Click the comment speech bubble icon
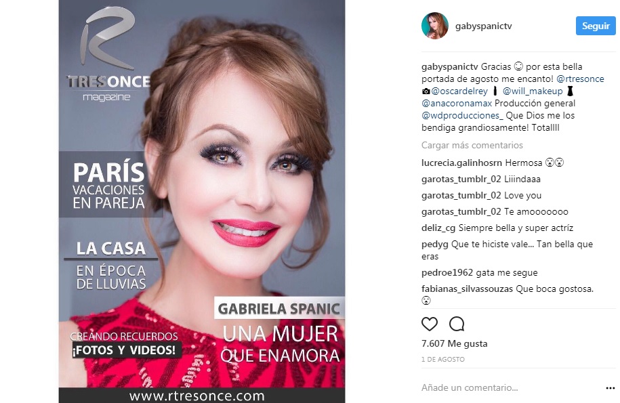The width and height of the screenshot is (620, 403). (x=457, y=324)
